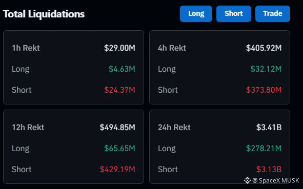Image resolution: width=303 pixels, height=189 pixels.
Task: Open the 4h Rekt card label
Action: [x=172, y=48]
